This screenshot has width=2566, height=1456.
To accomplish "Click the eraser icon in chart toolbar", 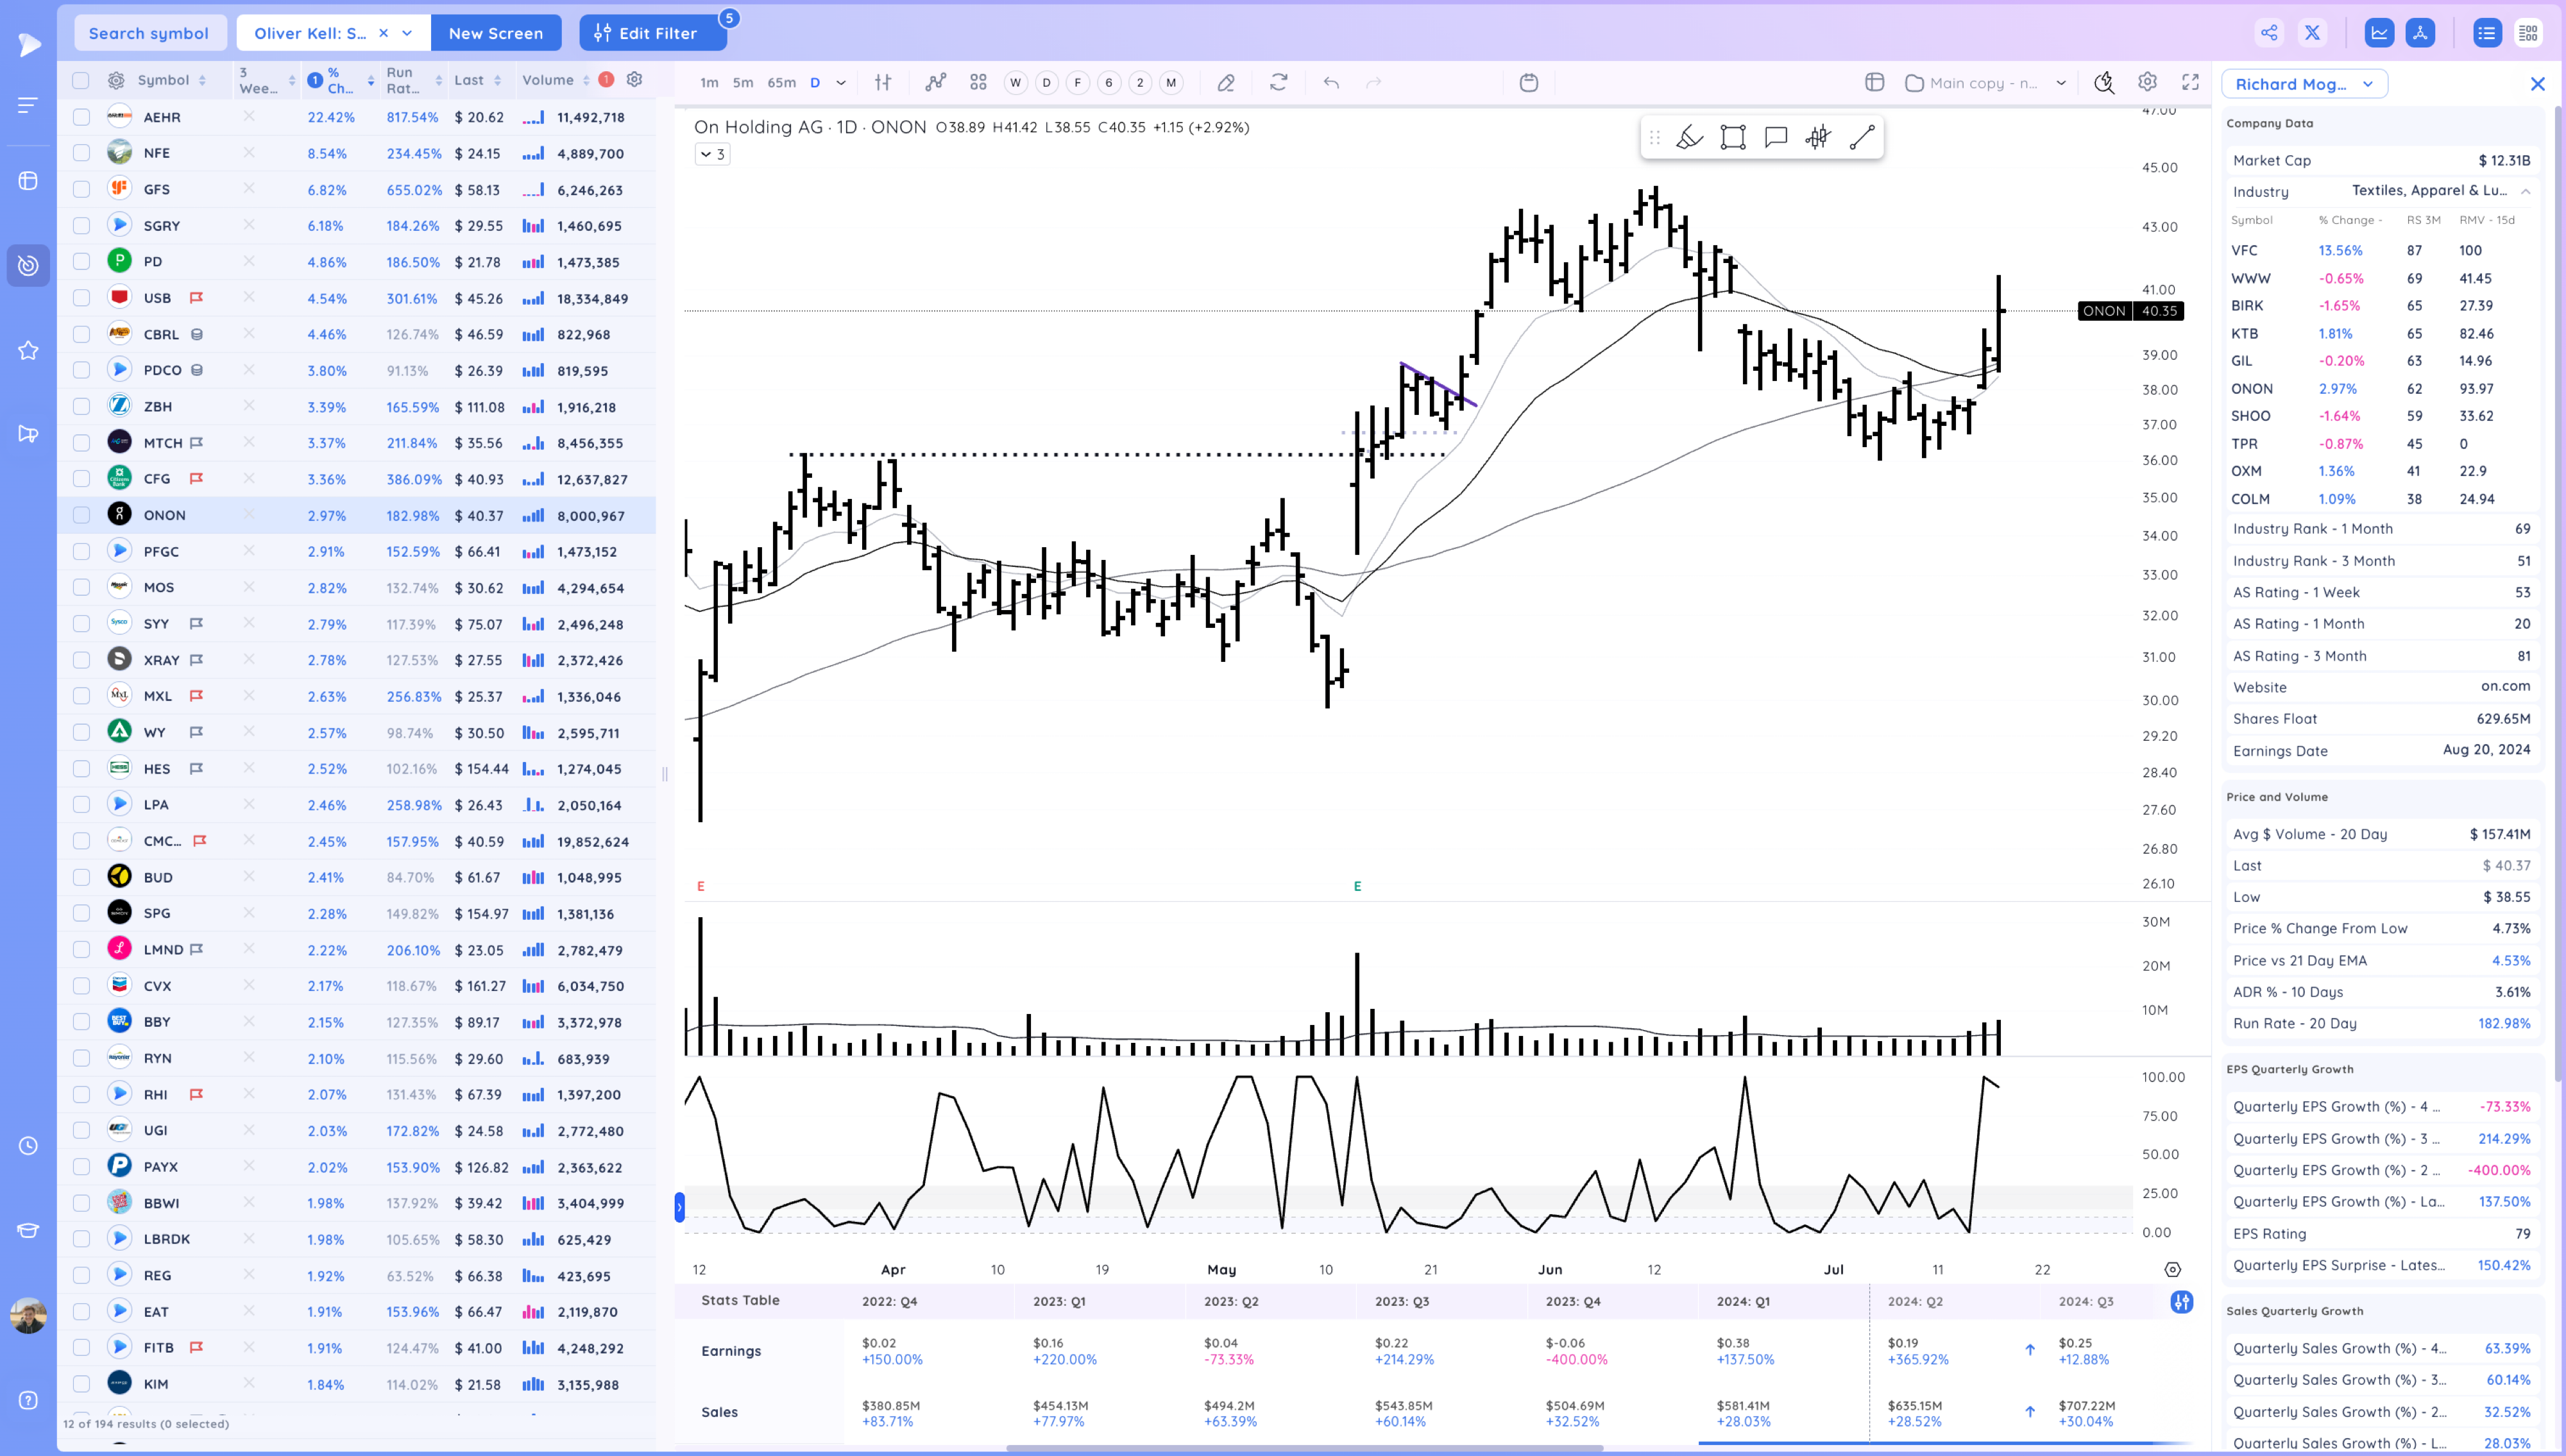I will [x=1225, y=83].
